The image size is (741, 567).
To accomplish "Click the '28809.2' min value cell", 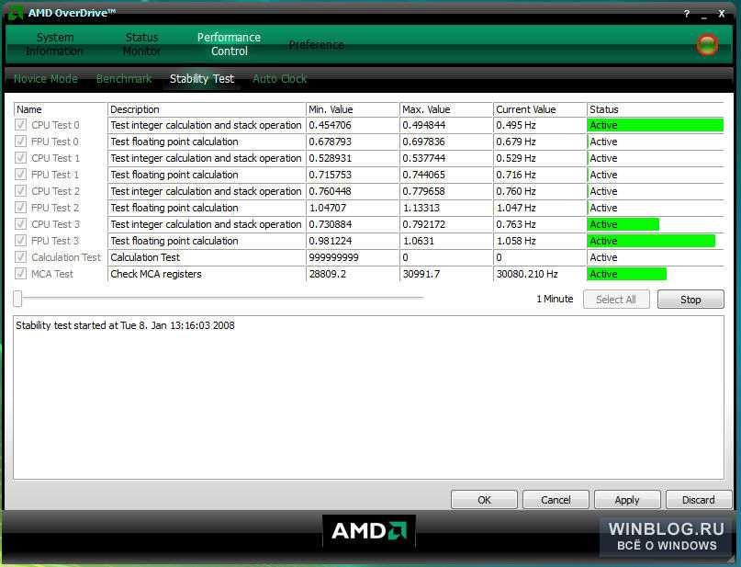I will [353, 274].
